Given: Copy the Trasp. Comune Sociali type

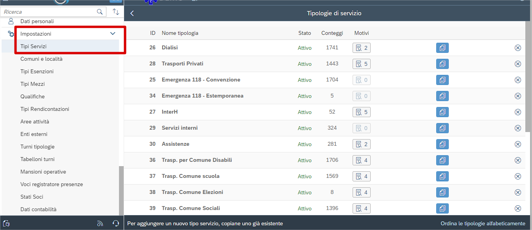Looking at the screenshot, I should point(442,208).
